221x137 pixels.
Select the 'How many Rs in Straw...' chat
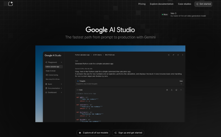click(x=53, y=79)
